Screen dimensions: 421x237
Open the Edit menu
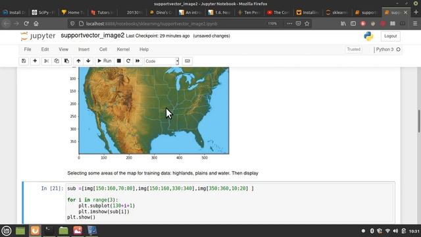(x=45, y=49)
